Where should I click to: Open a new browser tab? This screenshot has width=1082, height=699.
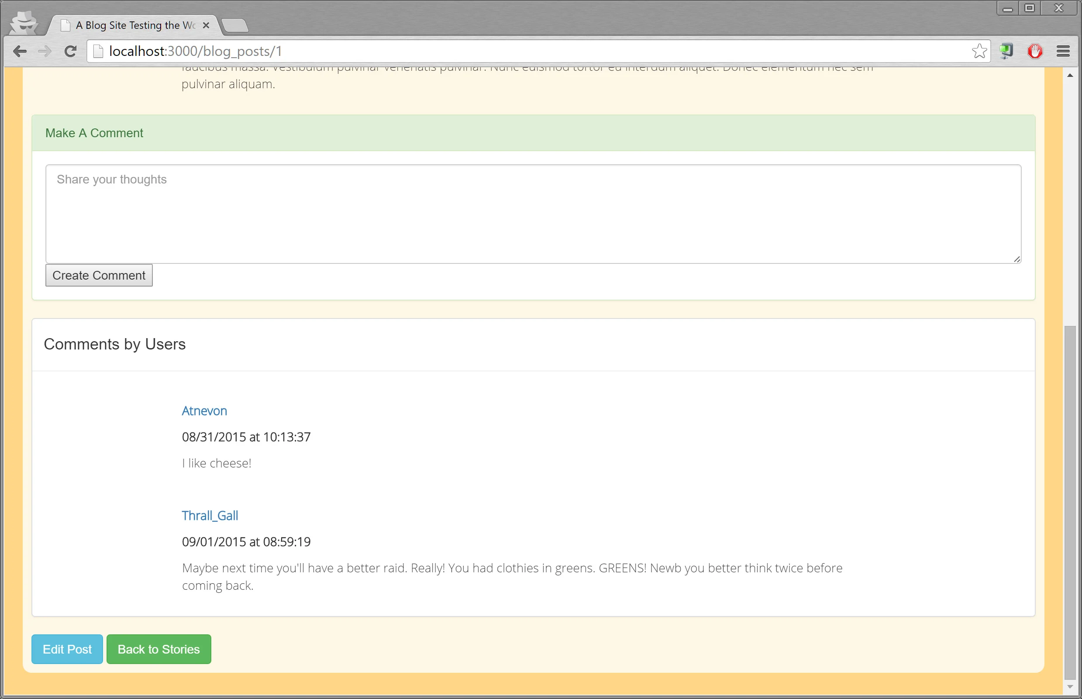tap(235, 26)
